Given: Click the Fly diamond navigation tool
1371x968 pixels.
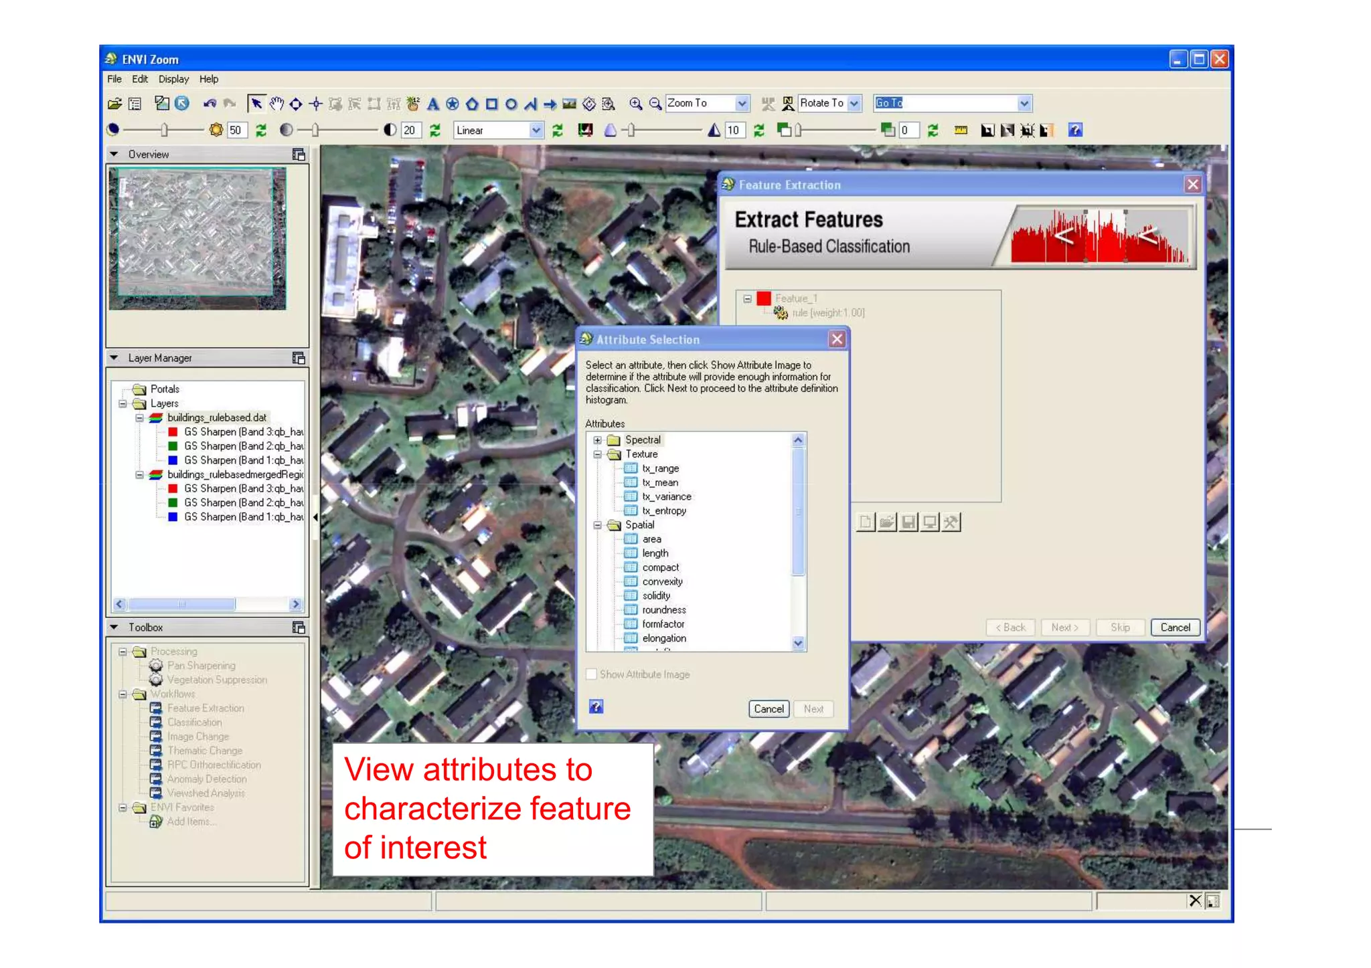Looking at the screenshot, I should point(296,104).
